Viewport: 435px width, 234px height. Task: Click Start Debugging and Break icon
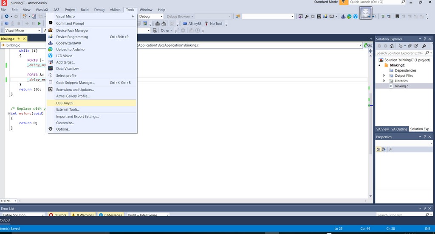point(6,24)
